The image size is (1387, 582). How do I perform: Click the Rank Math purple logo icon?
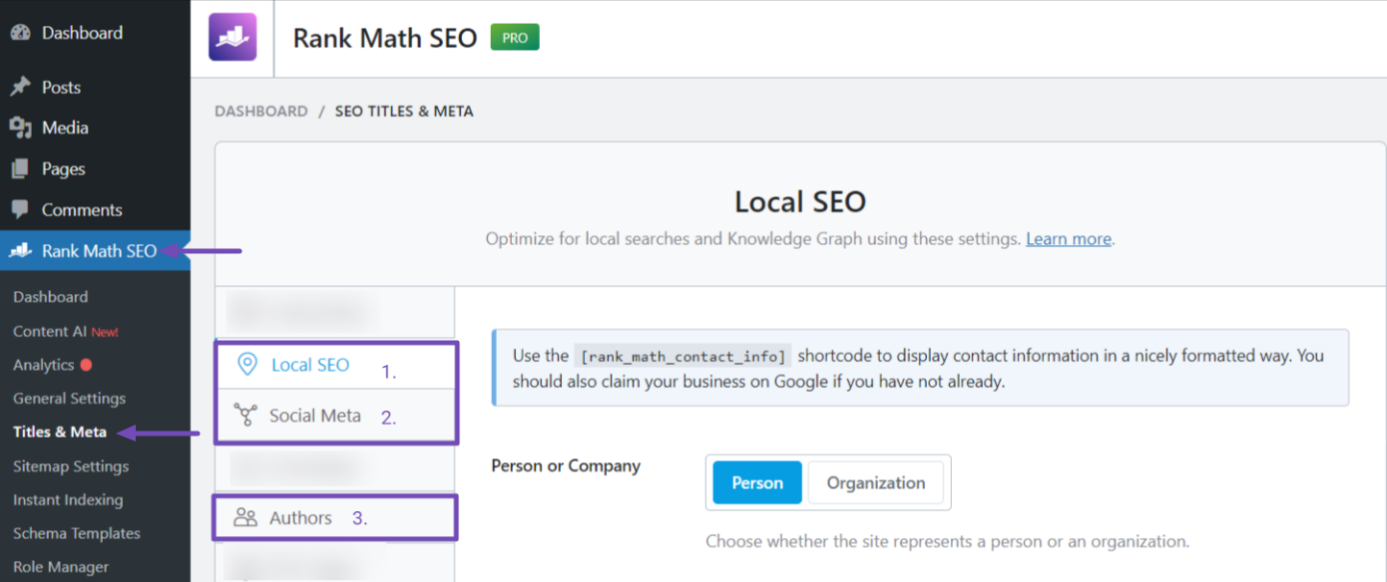tap(232, 38)
